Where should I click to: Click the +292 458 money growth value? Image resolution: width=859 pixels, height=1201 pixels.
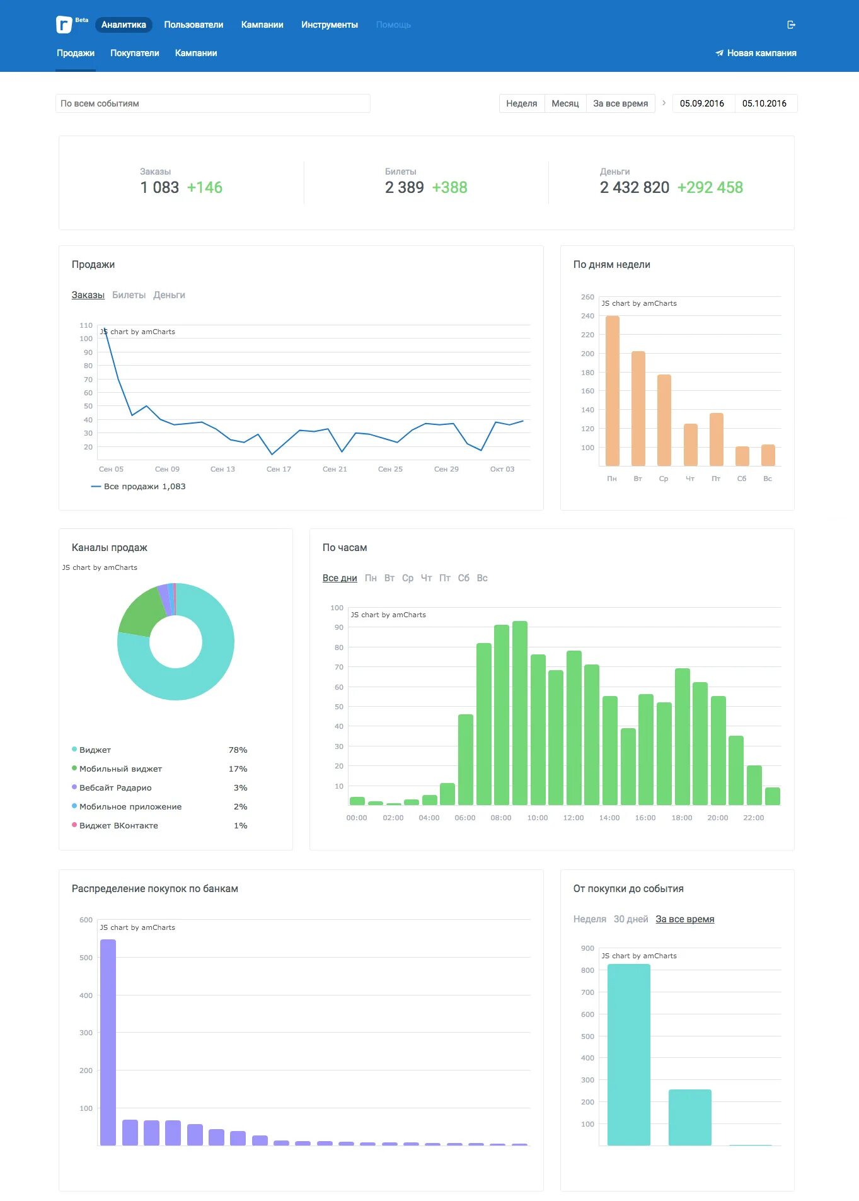710,187
